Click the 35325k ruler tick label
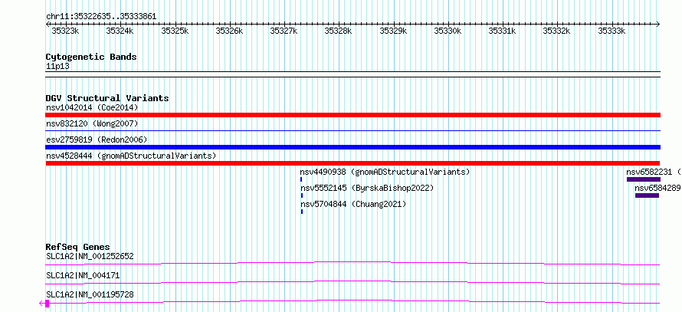Screen dimensions: 682x312 click(x=175, y=31)
